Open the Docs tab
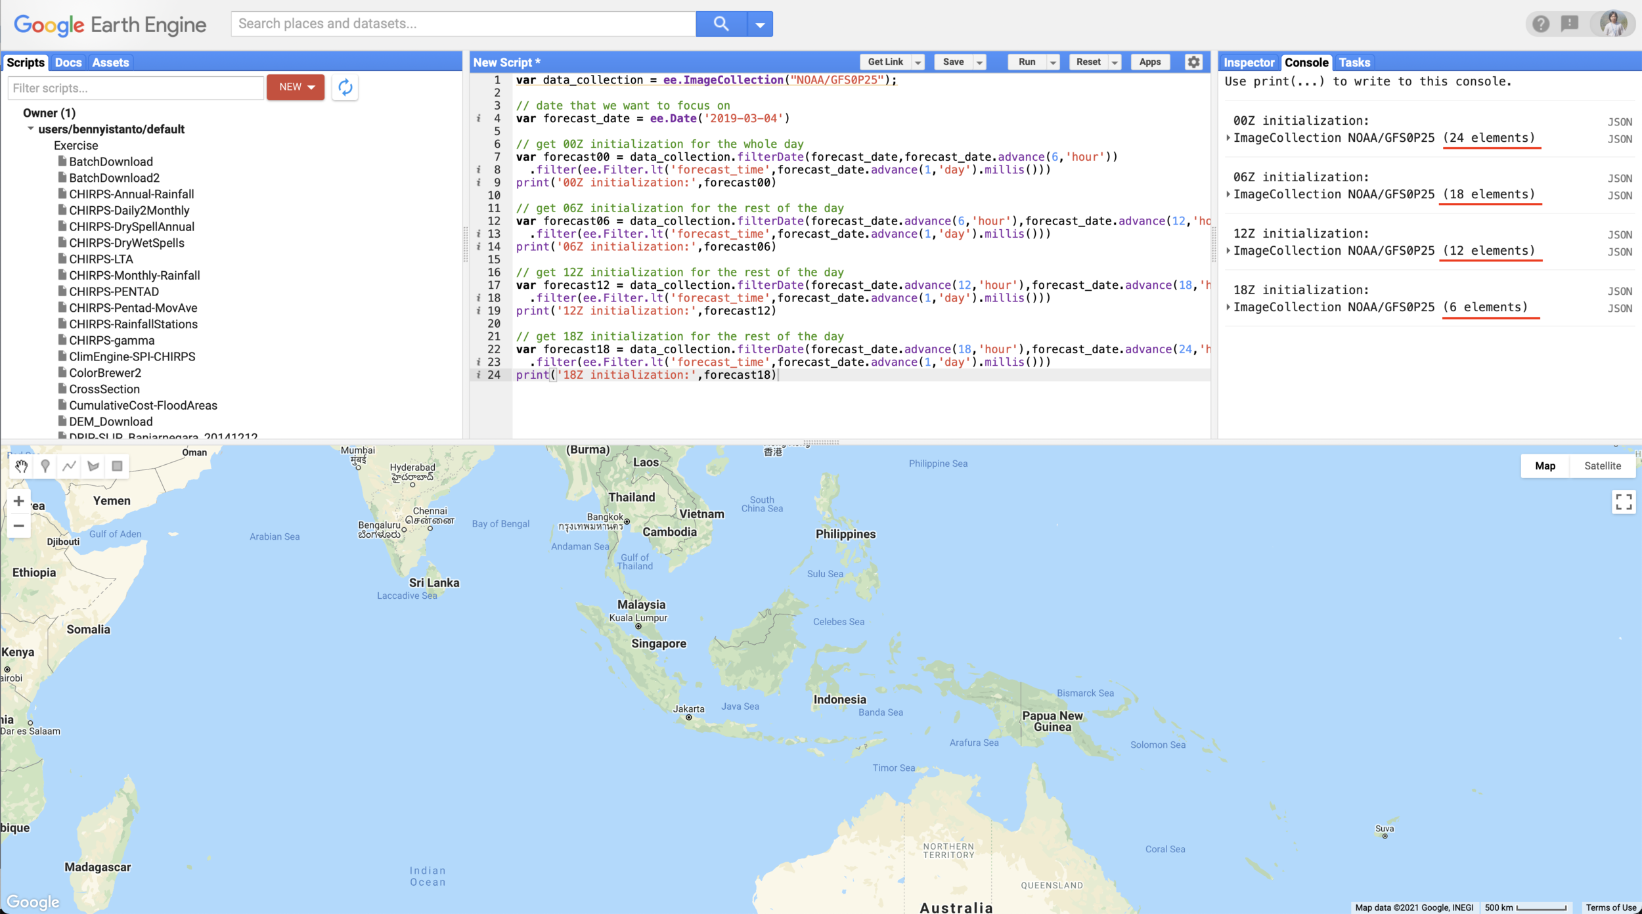 click(x=68, y=62)
